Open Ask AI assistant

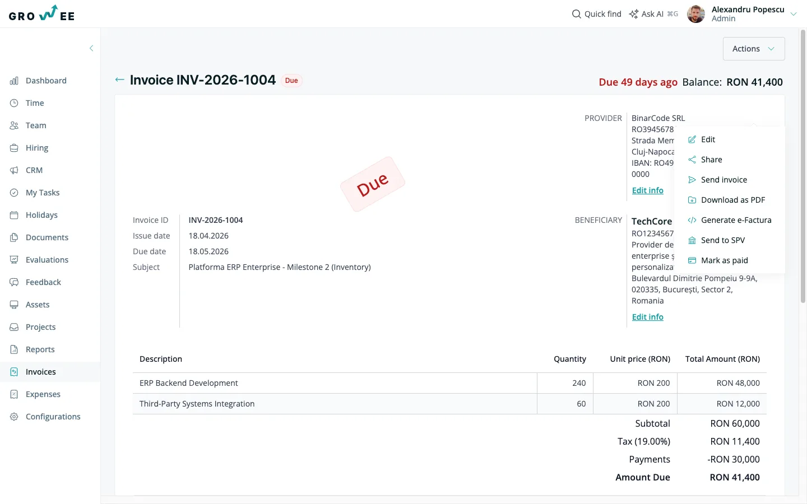tap(653, 14)
